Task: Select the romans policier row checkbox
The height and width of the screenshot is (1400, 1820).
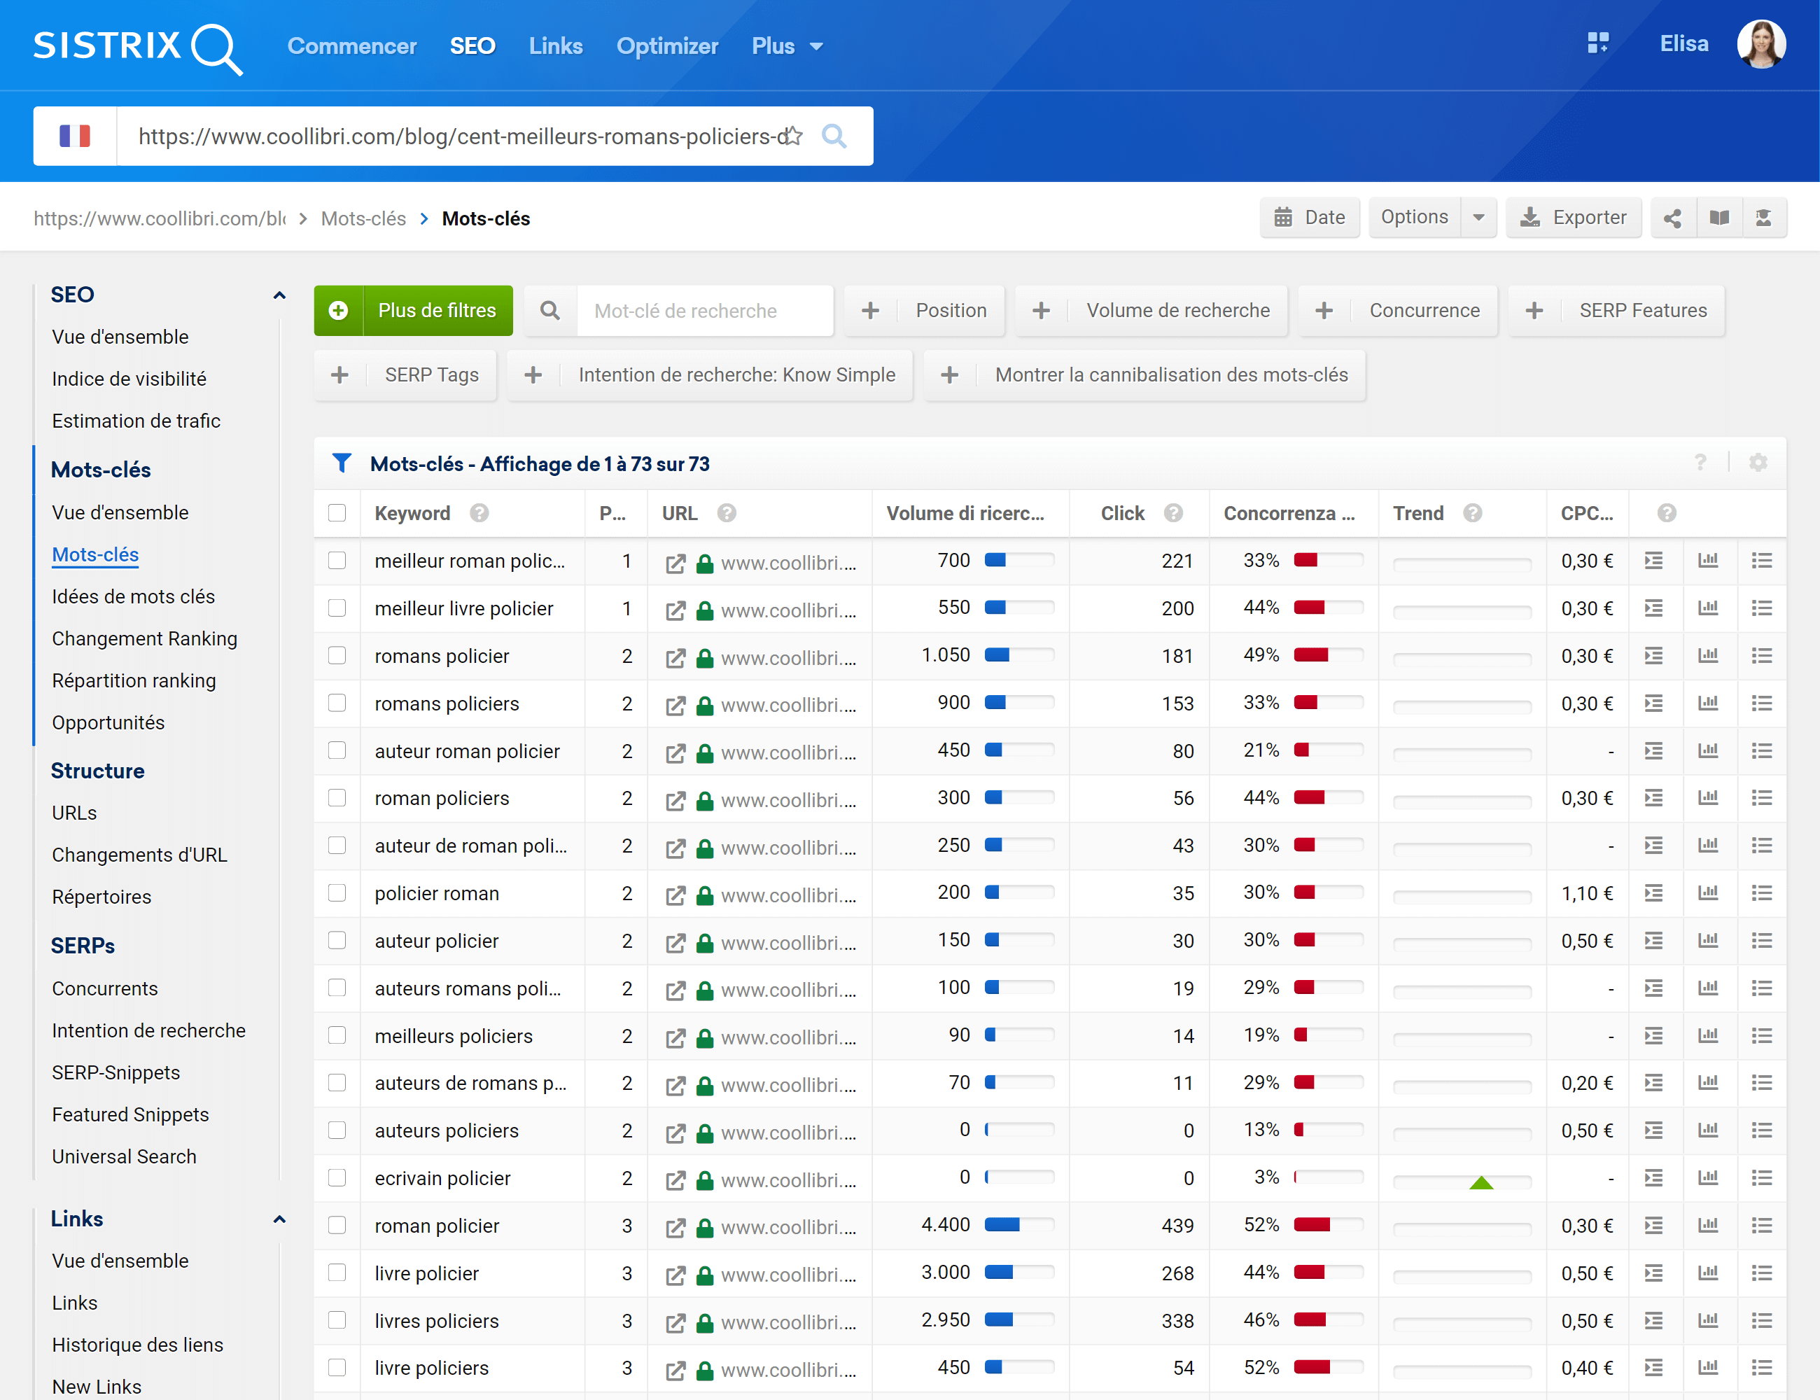Action: point(337,655)
